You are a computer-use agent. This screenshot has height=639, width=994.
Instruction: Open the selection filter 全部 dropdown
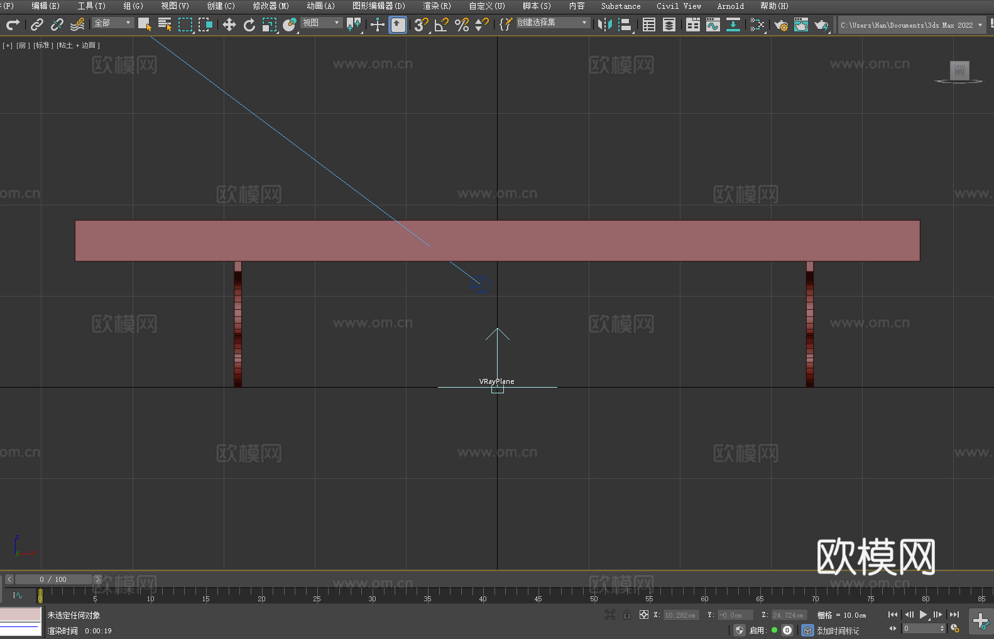113,23
